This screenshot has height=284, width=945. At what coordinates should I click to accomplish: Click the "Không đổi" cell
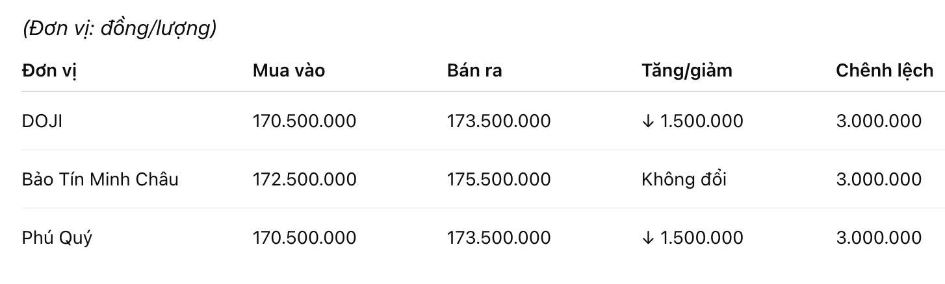(x=684, y=180)
